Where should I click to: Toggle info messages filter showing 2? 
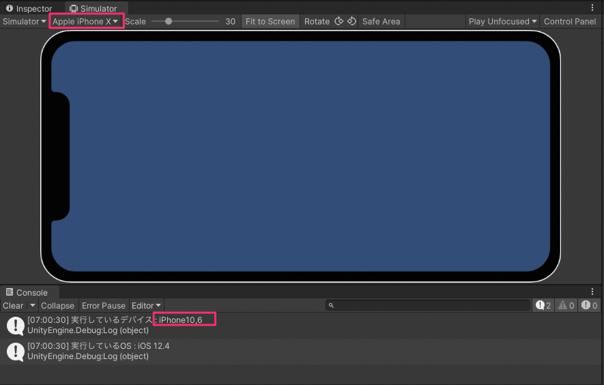[543, 306]
